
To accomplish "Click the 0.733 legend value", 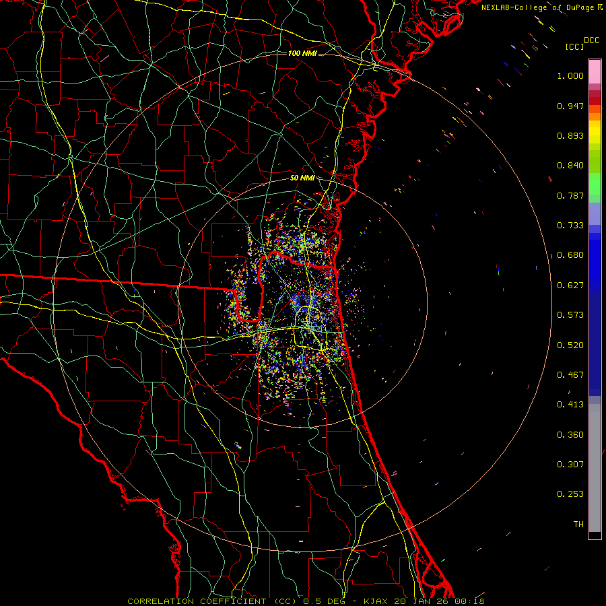I will [570, 226].
